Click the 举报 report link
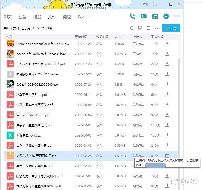 point(146,4)
